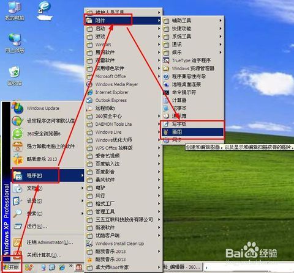Open the 百度影音 folder
The width and height of the screenshot is (294, 273).
[123, 172]
